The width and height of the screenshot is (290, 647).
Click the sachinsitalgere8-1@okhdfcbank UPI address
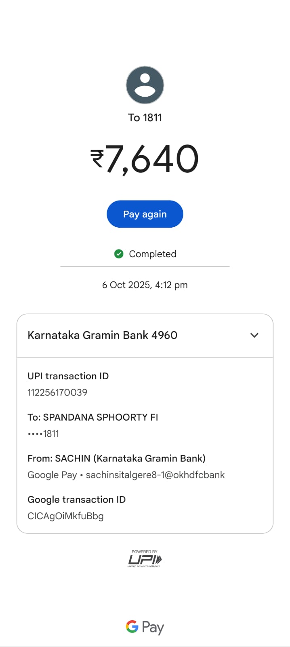pyautogui.click(x=155, y=475)
